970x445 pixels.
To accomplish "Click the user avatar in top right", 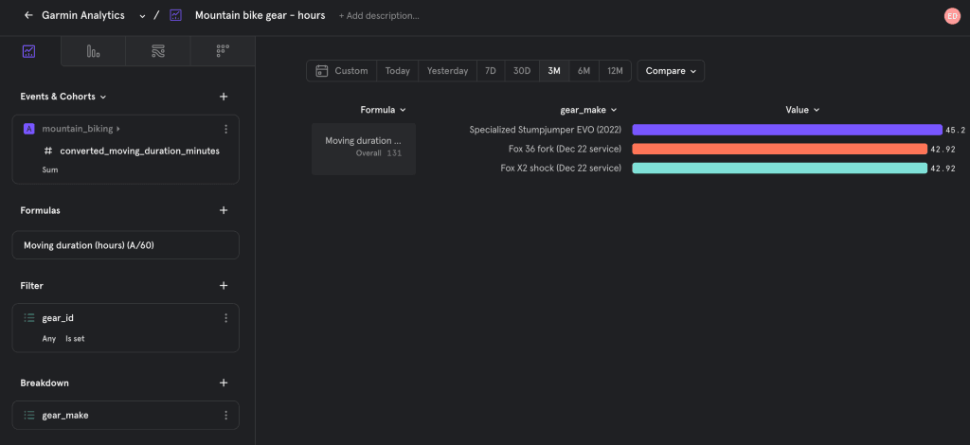I will click(952, 15).
